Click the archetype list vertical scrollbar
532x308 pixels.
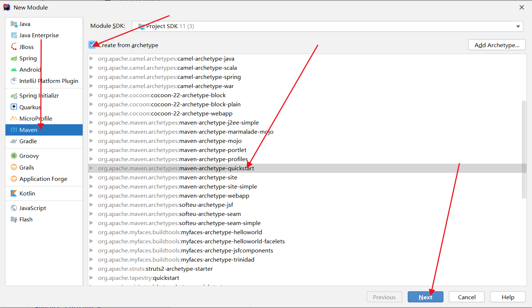524,150
